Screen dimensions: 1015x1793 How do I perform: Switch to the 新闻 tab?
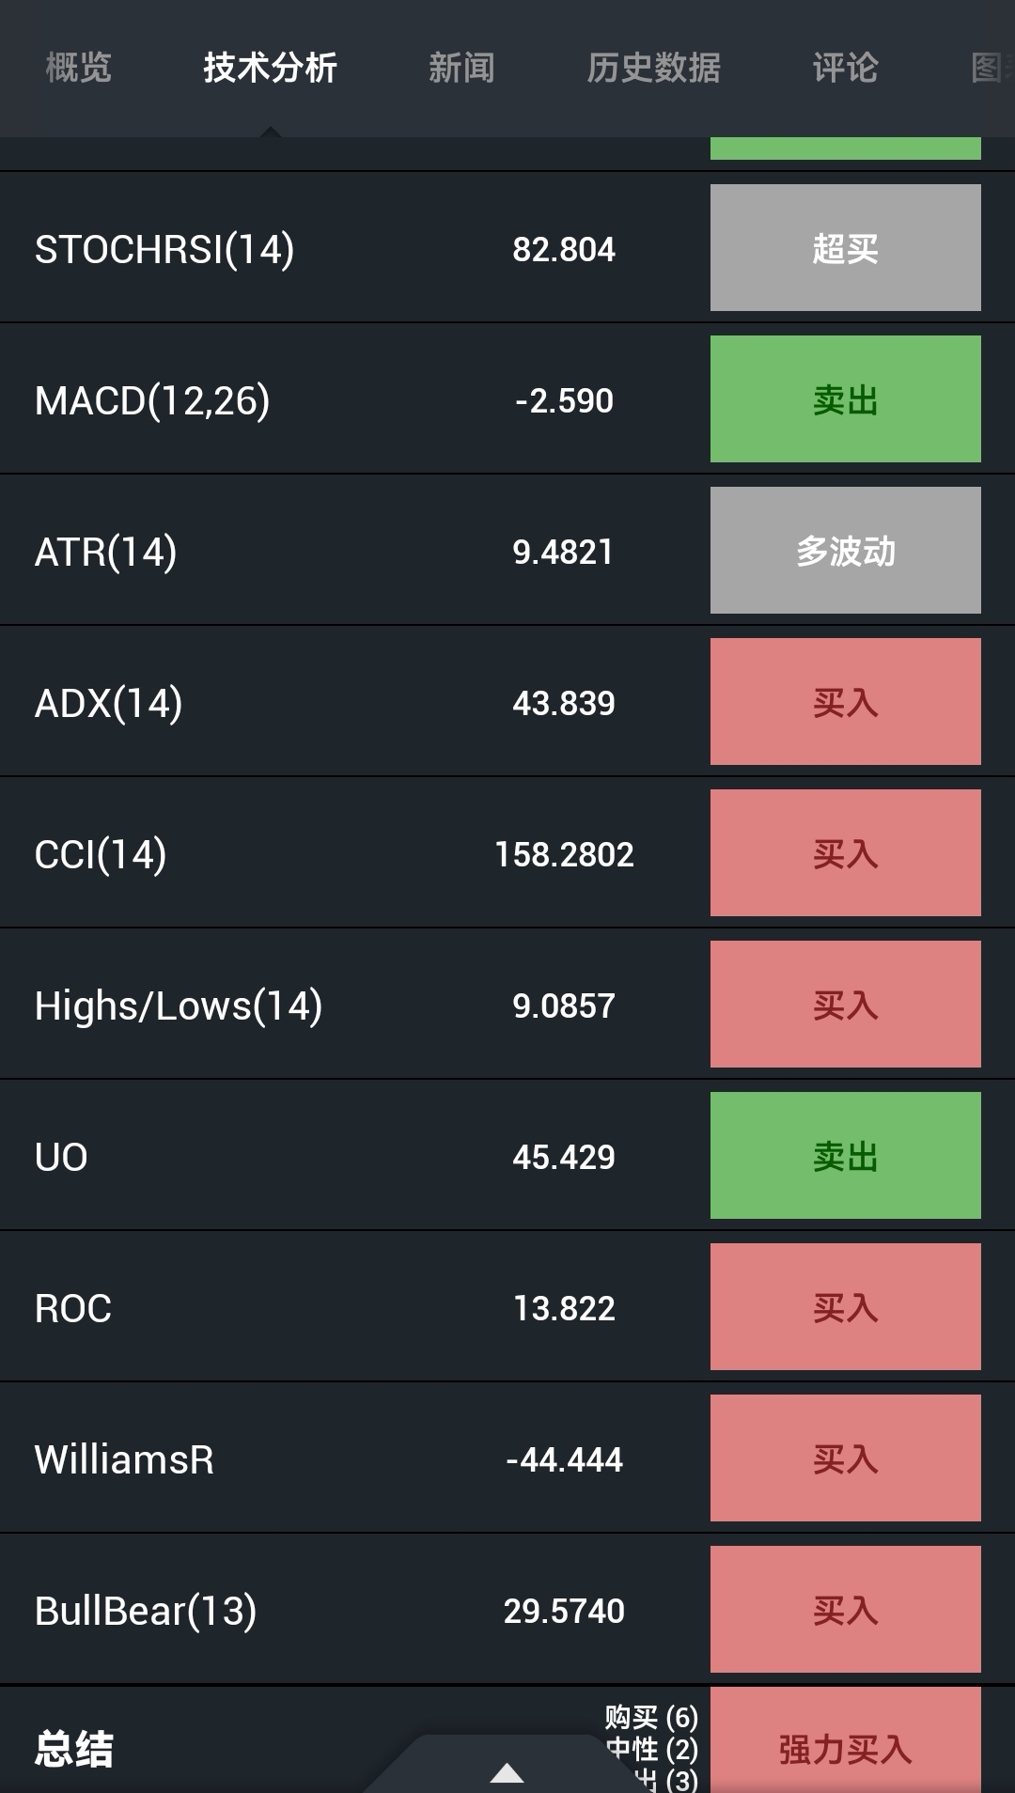461,68
